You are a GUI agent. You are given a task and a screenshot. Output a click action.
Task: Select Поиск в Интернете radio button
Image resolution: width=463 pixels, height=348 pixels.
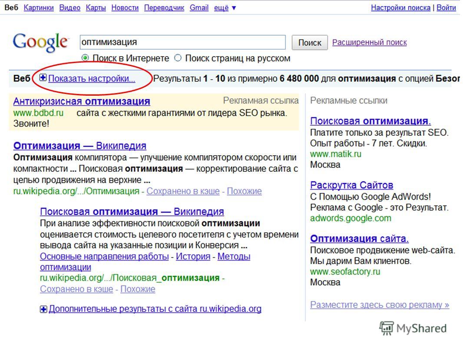tap(85, 58)
